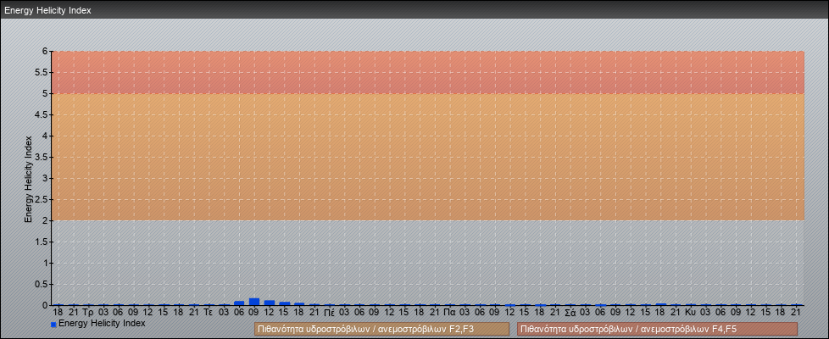Select the F2,F3 waterspout probability legend box

pos(381,329)
